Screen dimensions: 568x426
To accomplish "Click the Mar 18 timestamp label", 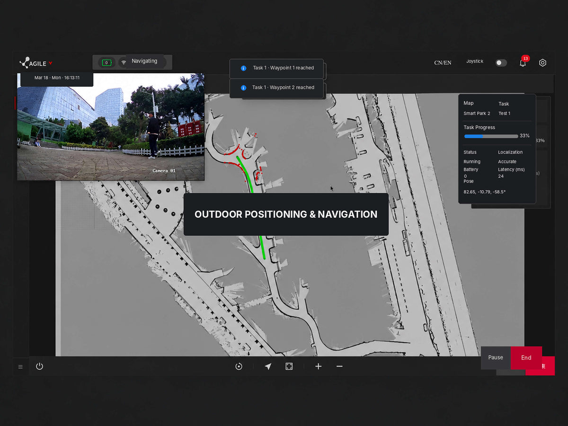I will pos(57,78).
